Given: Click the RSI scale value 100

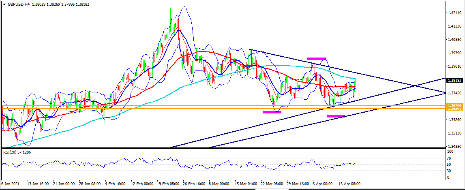Looking at the screenshot, I should tap(450, 152).
